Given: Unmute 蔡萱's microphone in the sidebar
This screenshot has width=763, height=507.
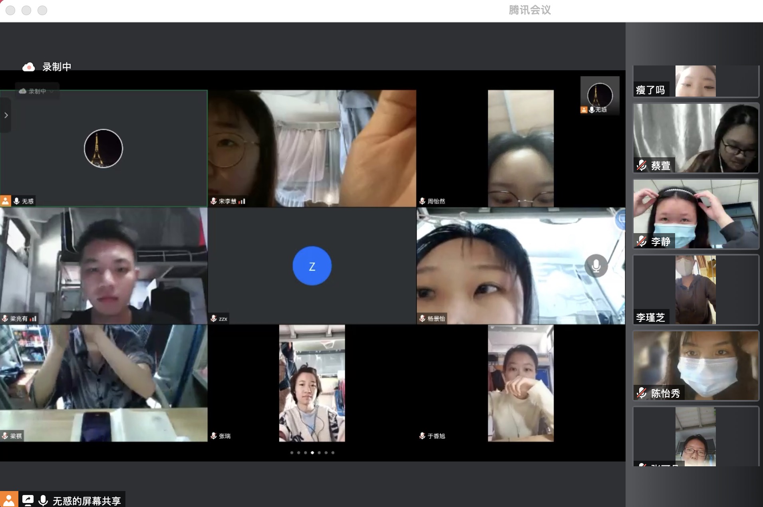Looking at the screenshot, I should (641, 166).
